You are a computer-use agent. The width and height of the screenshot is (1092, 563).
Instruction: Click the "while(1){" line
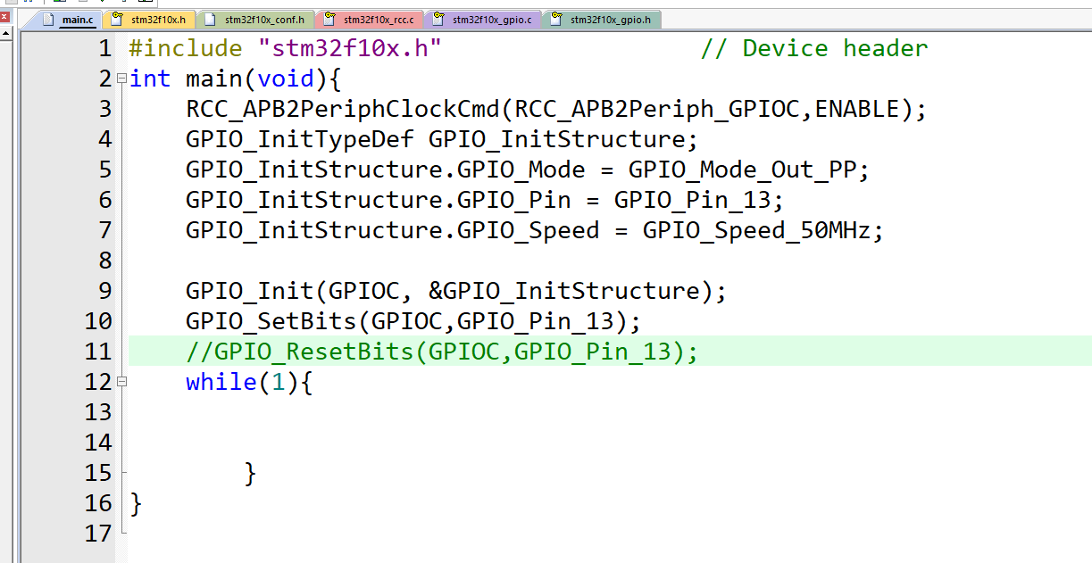click(x=249, y=382)
